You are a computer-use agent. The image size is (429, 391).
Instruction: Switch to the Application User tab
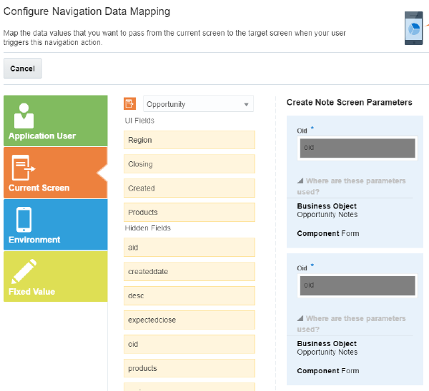click(x=55, y=121)
